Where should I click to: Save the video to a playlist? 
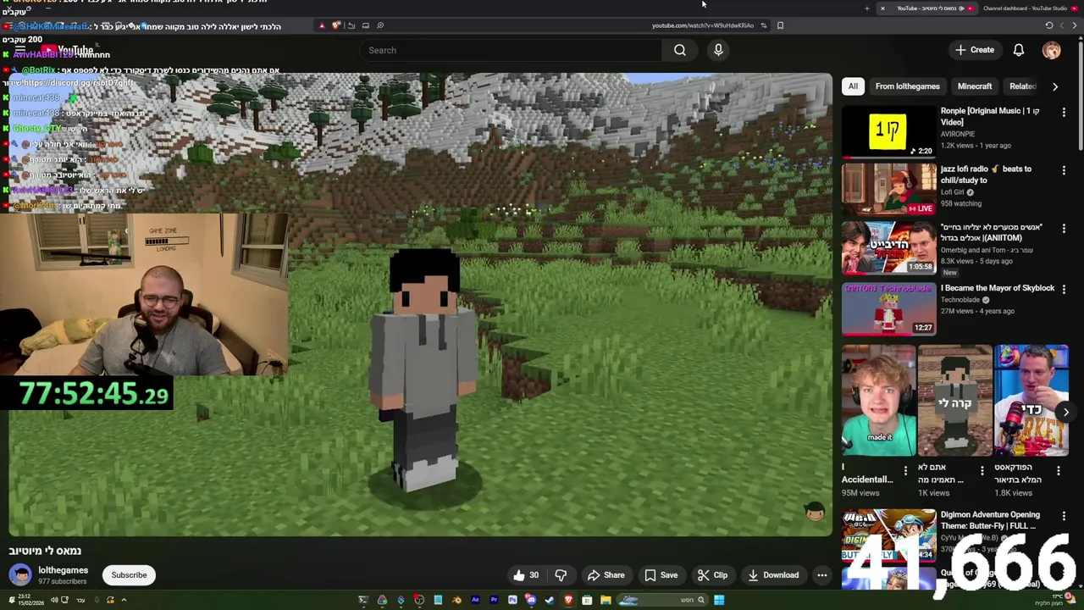[661, 575]
